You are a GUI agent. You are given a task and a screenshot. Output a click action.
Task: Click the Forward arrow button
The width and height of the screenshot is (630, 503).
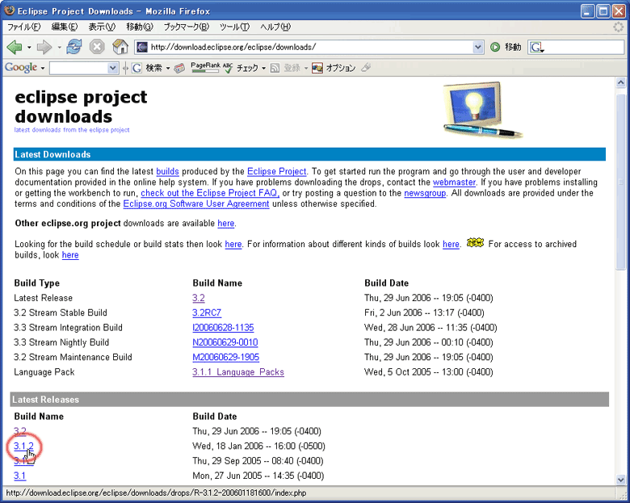point(44,47)
